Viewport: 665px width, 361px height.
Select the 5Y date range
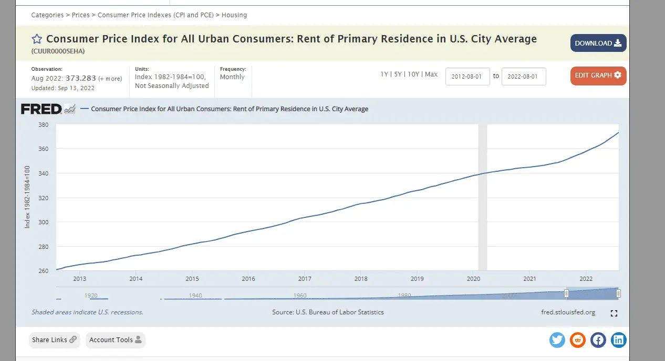pyautogui.click(x=397, y=74)
